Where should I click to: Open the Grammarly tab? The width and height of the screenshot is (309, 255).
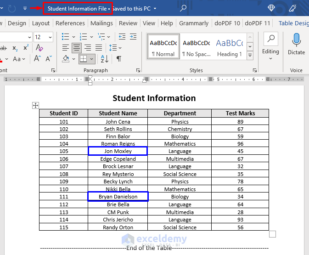194,23
